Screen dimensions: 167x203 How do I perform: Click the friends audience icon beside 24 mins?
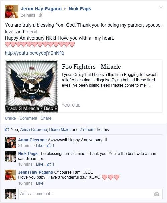coord(41,15)
